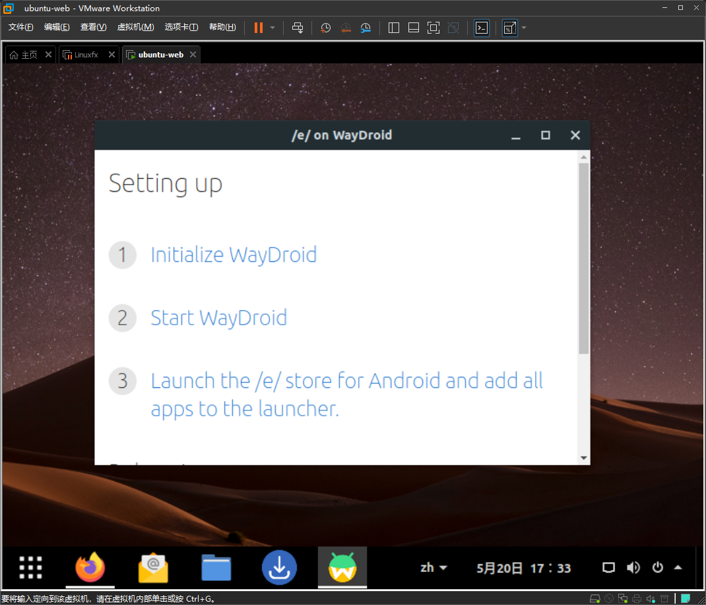Show the applications grid
This screenshot has height=605, width=706.
30,567
